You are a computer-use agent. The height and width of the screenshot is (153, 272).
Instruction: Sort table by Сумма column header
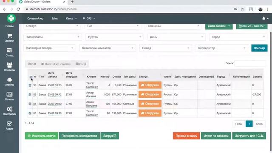click(x=116, y=76)
